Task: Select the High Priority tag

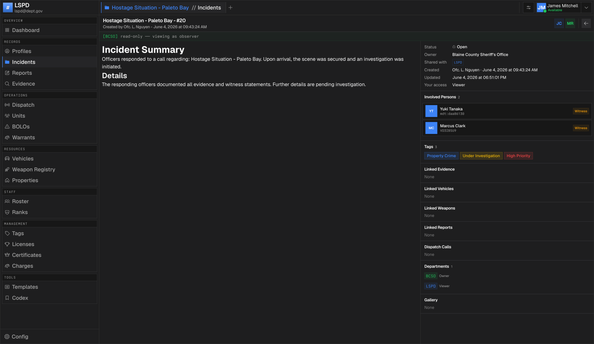Action: (x=518, y=156)
